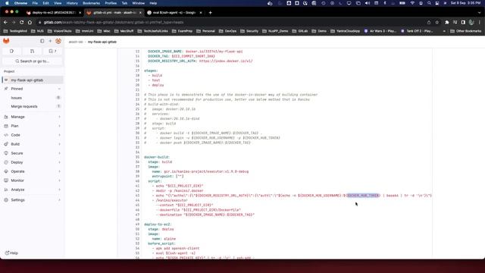Click the create new plus icon in GitLab sidebar
The height and width of the screenshot is (273, 485).
point(50,41)
